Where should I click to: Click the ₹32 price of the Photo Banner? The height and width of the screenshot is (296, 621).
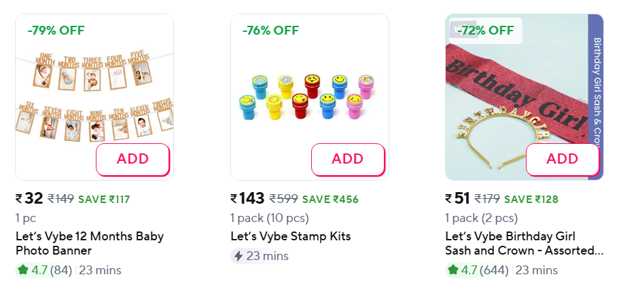tap(29, 198)
